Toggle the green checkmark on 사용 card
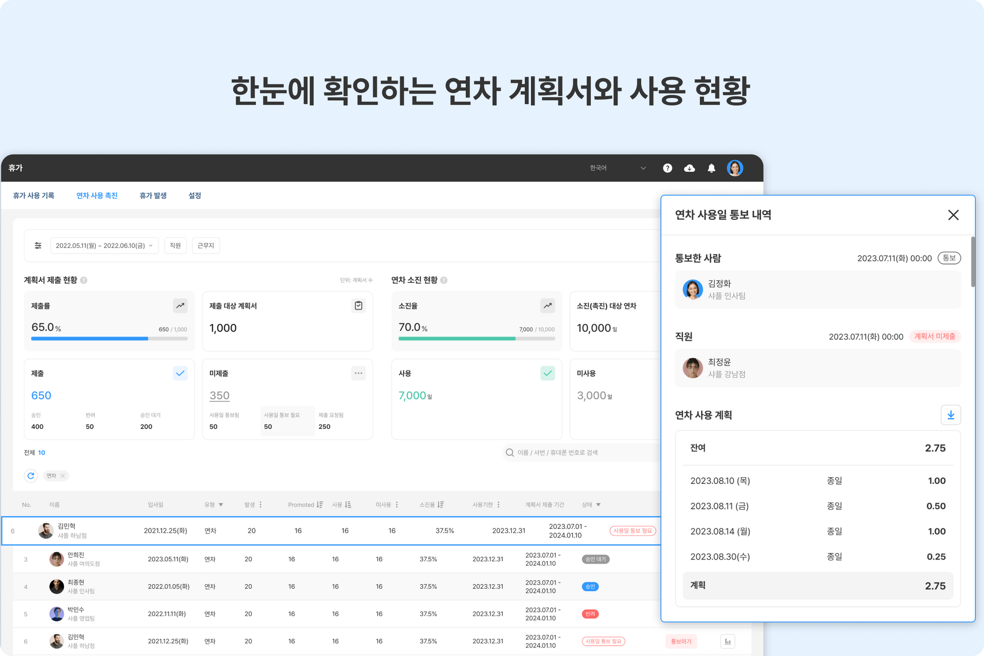984x656 pixels. pyautogui.click(x=547, y=373)
